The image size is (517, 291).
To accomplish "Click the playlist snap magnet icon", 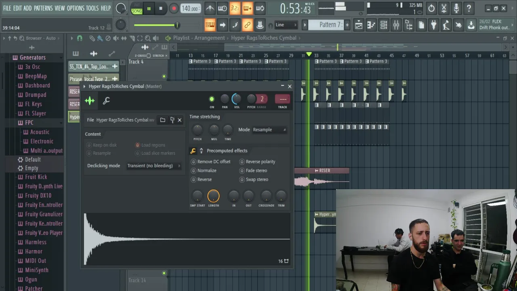I will pyautogui.click(x=80, y=38).
